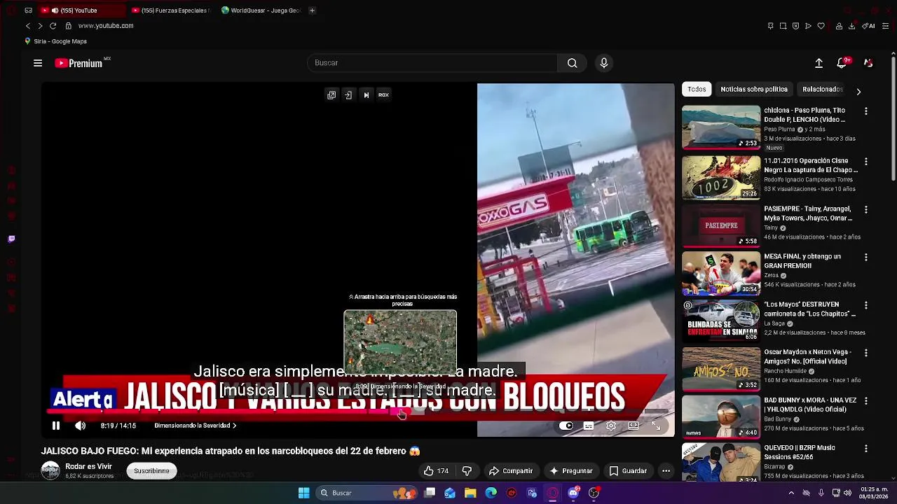
Task: Open the notifications bell
Action: (842, 63)
